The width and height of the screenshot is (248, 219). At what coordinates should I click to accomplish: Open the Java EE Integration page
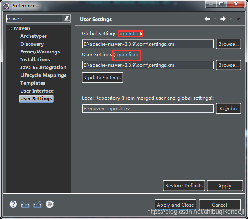(x=43, y=68)
